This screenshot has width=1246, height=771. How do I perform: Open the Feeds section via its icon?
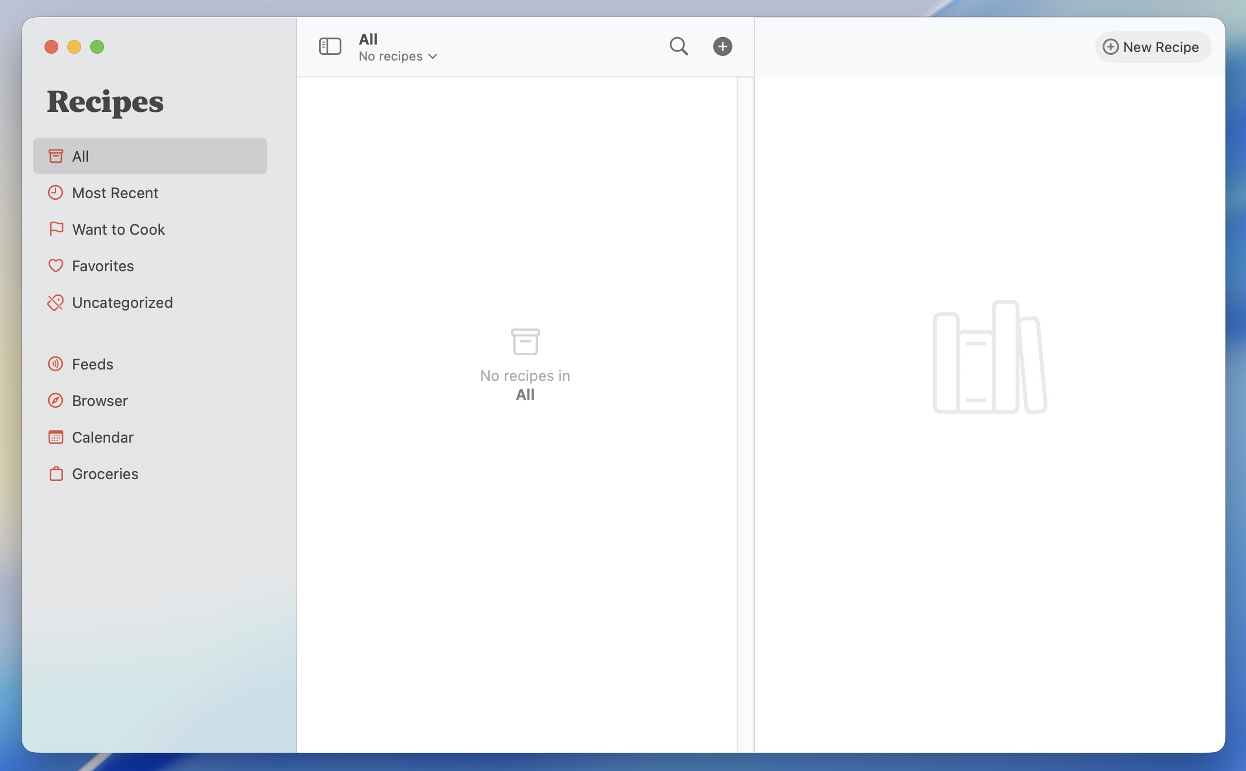pyautogui.click(x=55, y=364)
